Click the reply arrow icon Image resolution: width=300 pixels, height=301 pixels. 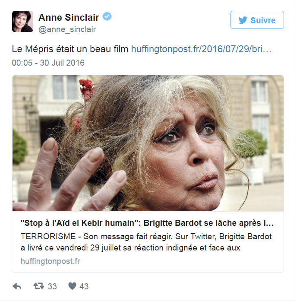pyautogui.click(x=17, y=286)
